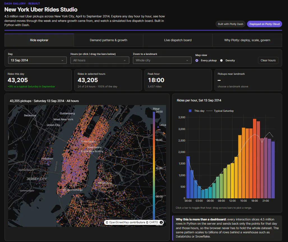Click the New York Uber Rides Studio heading
288x242 pixels.
(x=41, y=10)
